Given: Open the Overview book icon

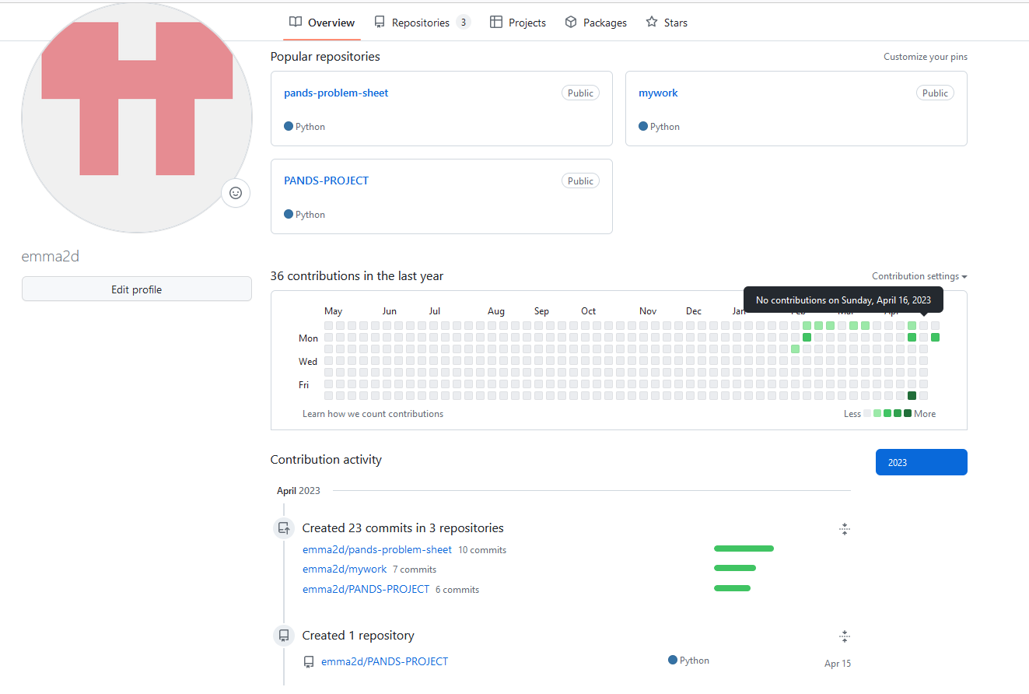Looking at the screenshot, I should [x=296, y=22].
